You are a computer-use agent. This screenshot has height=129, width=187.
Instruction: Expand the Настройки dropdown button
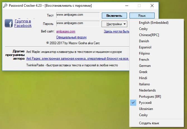click(x=114, y=24)
